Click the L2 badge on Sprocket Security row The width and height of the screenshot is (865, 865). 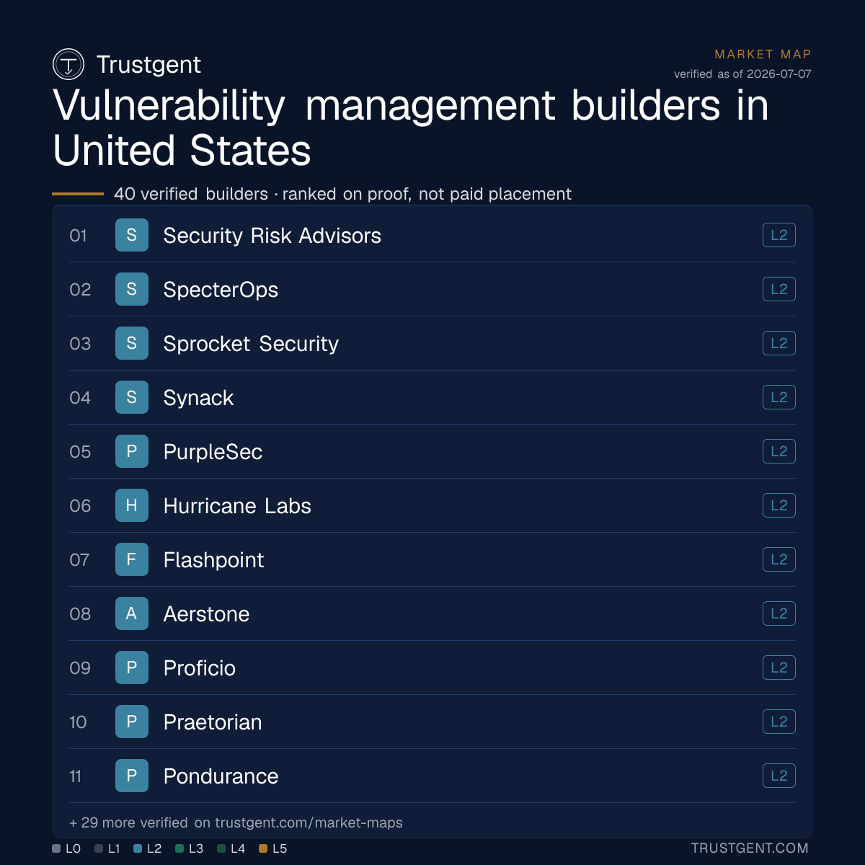[779, 343]
